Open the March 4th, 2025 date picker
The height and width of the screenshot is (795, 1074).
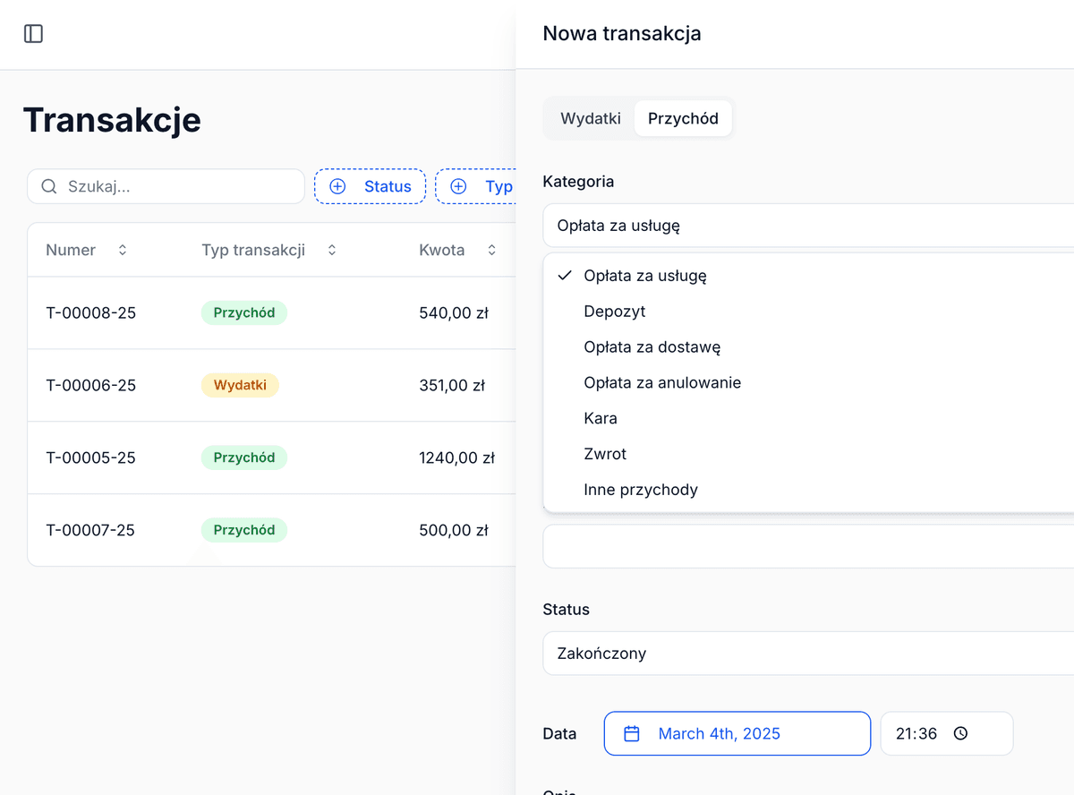click(737, 733)
